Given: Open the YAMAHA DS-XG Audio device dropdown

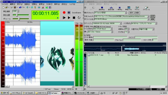Looking at the screenshot, I should [121, 23].
